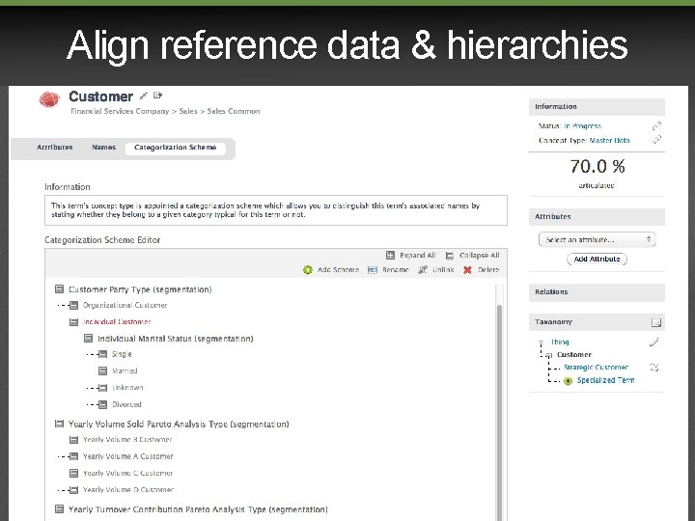
Task: Switch to the Attributes tab
Action: click(54, 148)
